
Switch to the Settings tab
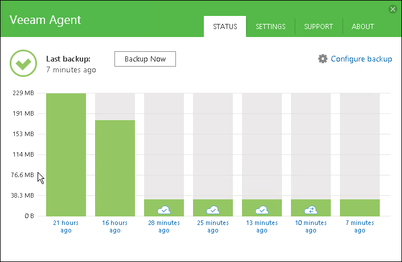(270, 26)
